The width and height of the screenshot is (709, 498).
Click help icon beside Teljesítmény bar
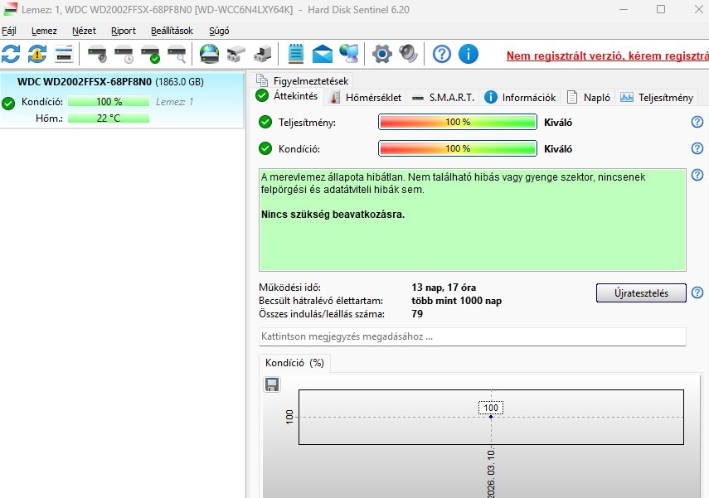pos(697,122)
